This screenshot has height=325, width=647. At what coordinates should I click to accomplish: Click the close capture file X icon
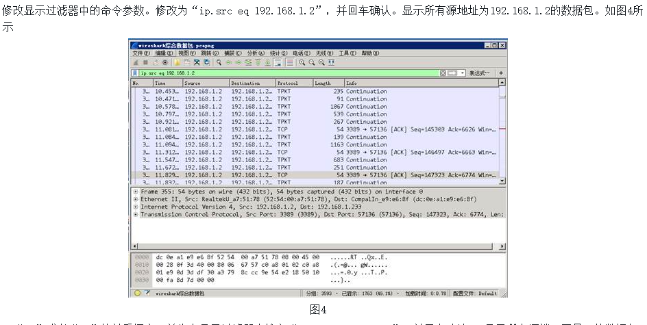tap(197, 63)
